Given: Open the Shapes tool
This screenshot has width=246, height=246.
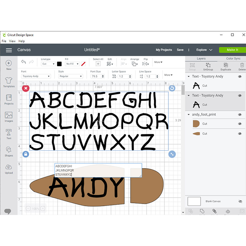Looking at the screenshot, I should [9, 149].
